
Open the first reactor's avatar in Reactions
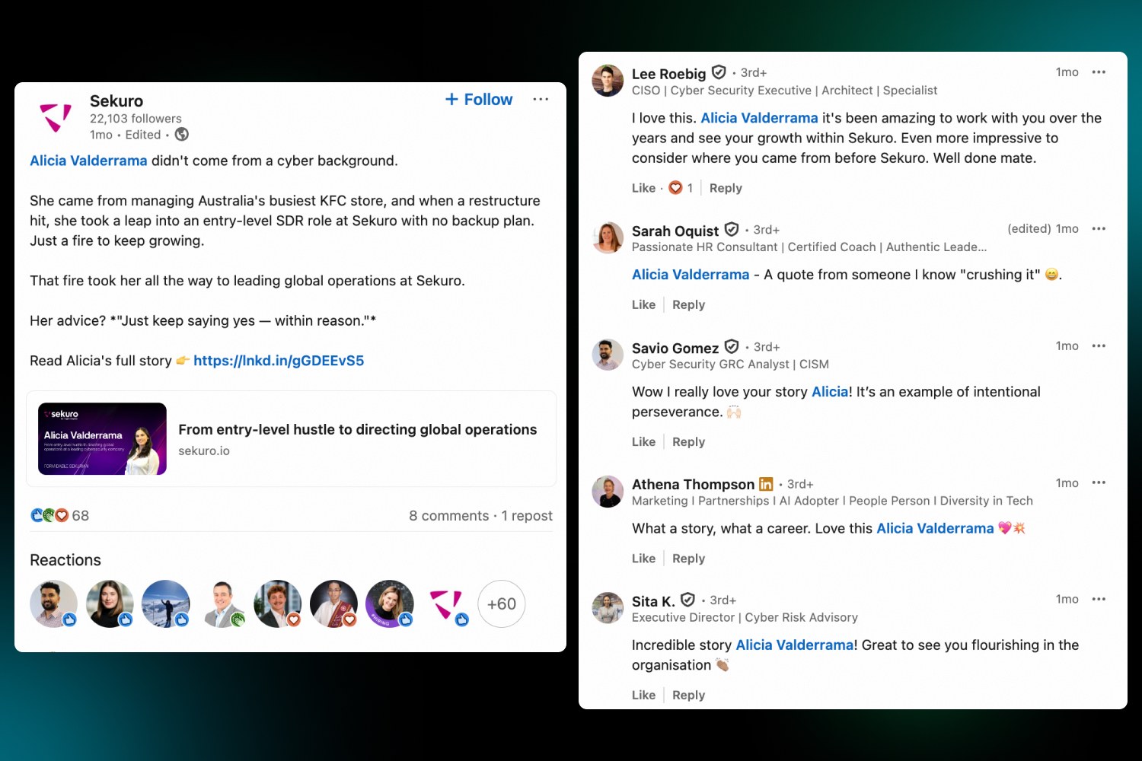pyautogui.click(x=54, y=604)
